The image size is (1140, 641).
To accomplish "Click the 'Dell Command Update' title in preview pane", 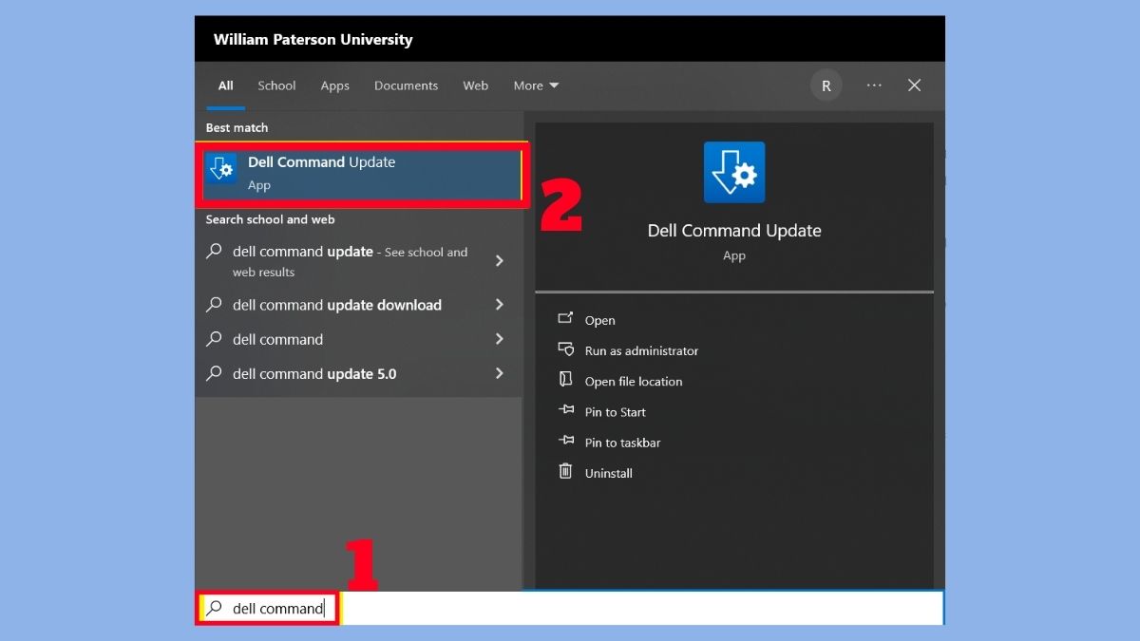I will point(734,231).
